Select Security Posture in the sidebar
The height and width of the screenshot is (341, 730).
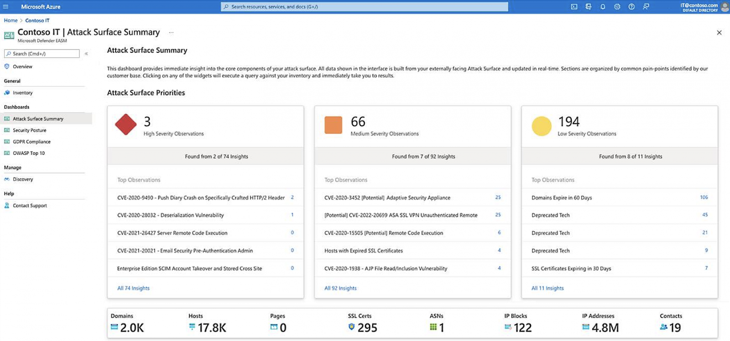click(x=30, y=130)
